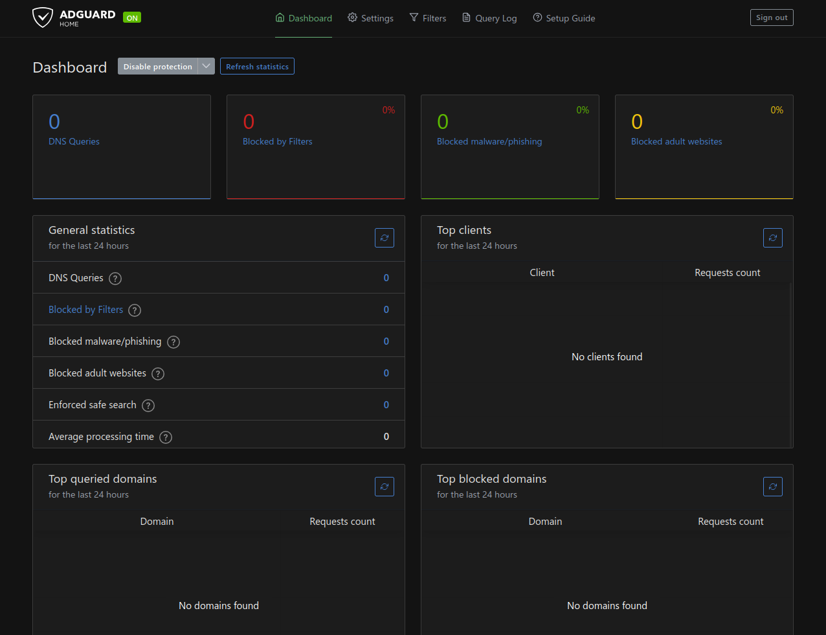Click help icon beside DNS Queries
Image resolution: width=826 pixels, height=635 pixels.
click(x=115, y=279)
